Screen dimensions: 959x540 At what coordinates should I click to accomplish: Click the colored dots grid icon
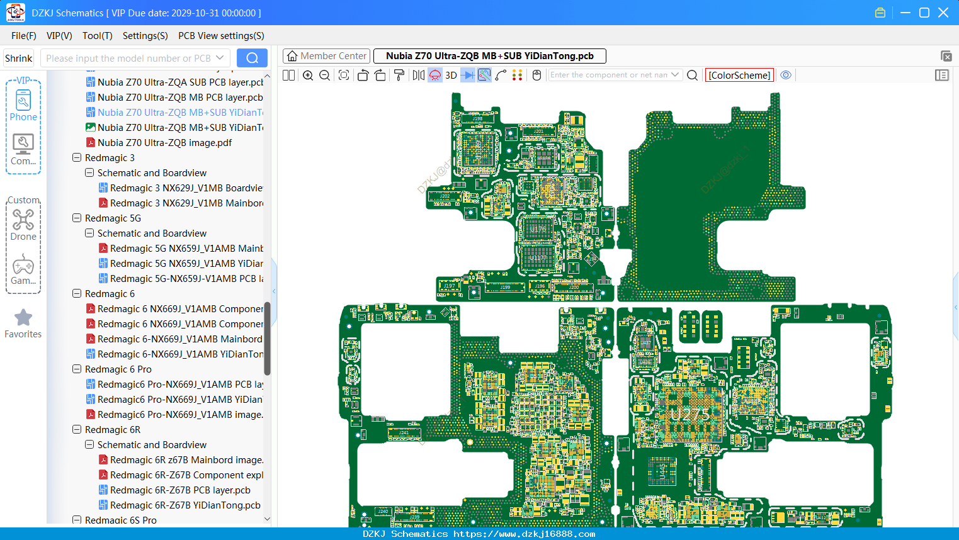(518, 75)
